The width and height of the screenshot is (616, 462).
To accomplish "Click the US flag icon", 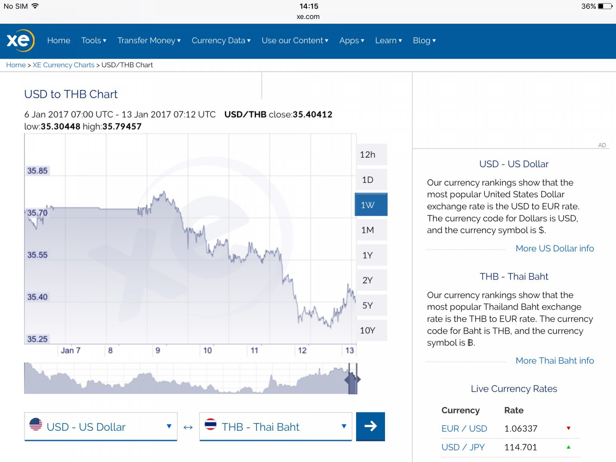I will point(36,424).
